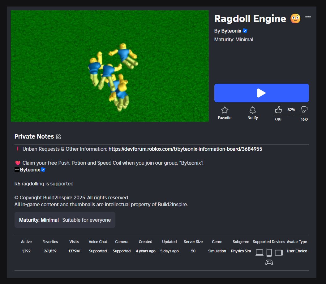Click the 'Private Notes' heading
Image resolution: width=326 pixels, height=284 pixels.
click(x=34, y=136)
